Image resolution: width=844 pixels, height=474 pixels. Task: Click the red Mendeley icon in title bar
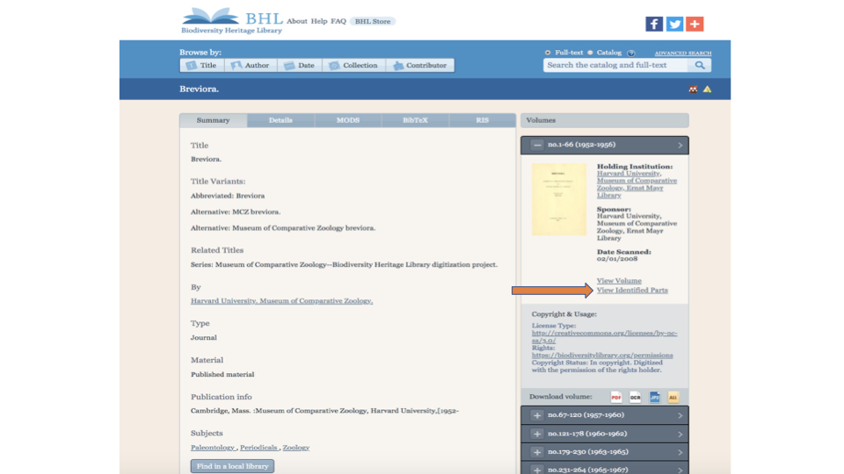[693, 90]
